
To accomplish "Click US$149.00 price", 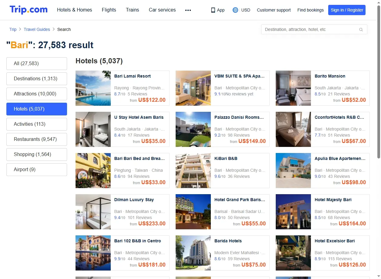I will pos(252,141).
